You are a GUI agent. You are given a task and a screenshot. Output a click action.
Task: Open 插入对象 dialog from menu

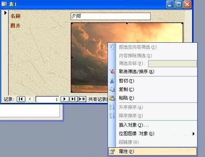pyautogui.click(x=153, y=125)
